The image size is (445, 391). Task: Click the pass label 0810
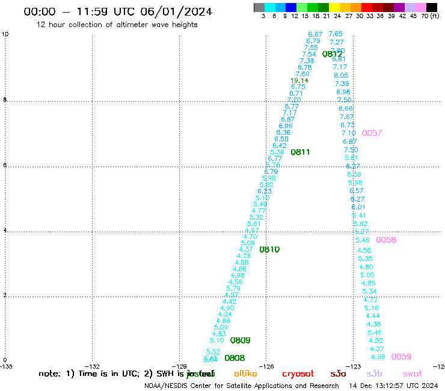[x=269, y=250]
